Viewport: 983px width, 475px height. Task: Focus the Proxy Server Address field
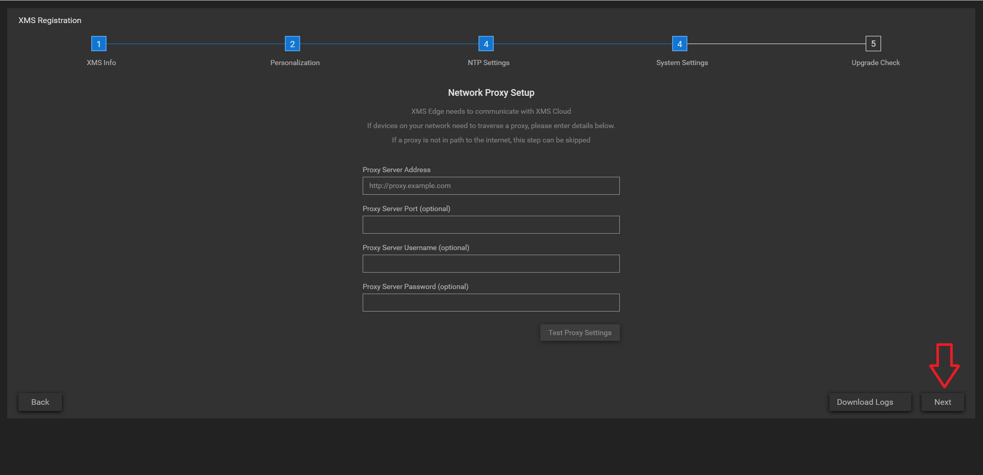pyautogui.click(x=491, y=185)
